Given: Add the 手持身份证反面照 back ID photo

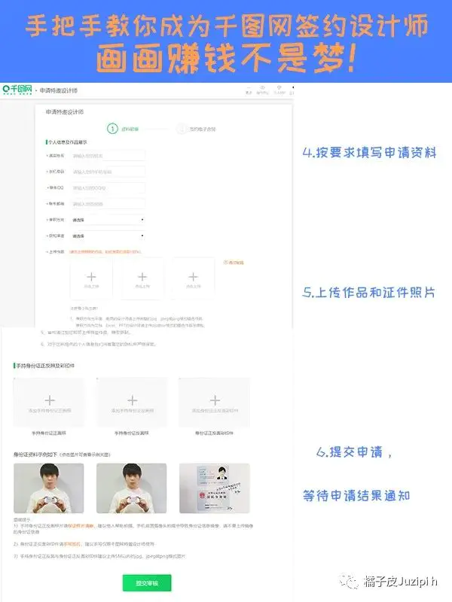Looking at the screenshot, I should coord(133,403).
